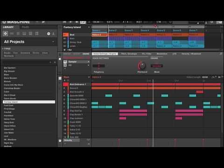The width and height of the screenshot is (224, 168).
Task: Click the header search magnifier icon
Action: 43,22
